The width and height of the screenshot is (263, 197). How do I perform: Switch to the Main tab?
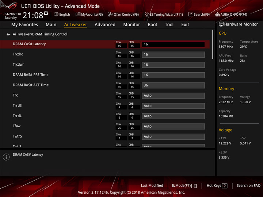[51, 25]
